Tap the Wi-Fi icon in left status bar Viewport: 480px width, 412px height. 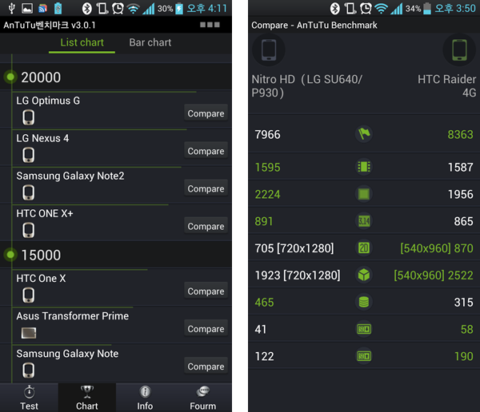[x=133, y=9]
